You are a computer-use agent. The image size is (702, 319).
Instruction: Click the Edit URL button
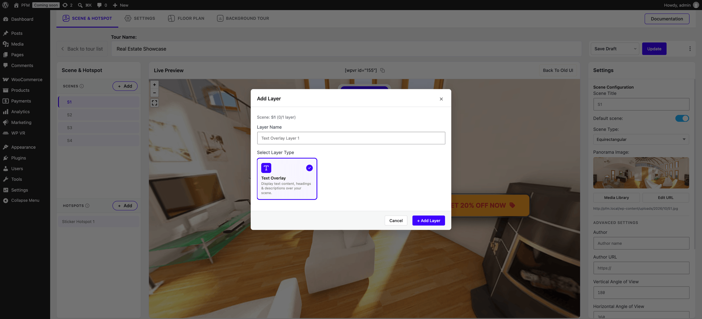coord(666,198)
